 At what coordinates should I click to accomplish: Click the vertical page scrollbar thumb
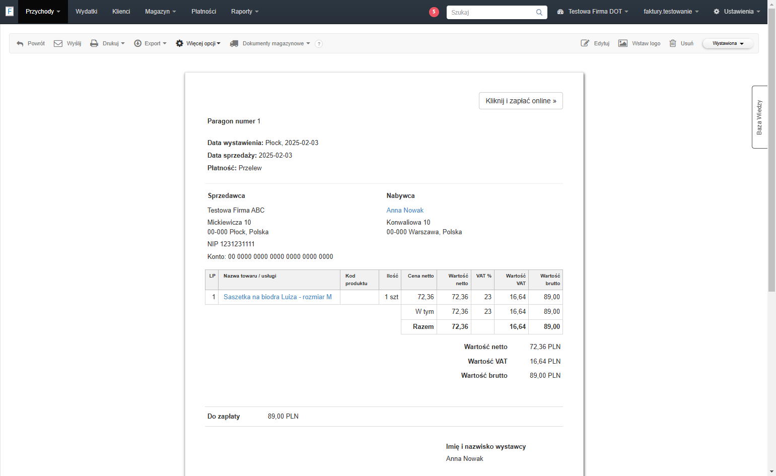pos(771,150)
